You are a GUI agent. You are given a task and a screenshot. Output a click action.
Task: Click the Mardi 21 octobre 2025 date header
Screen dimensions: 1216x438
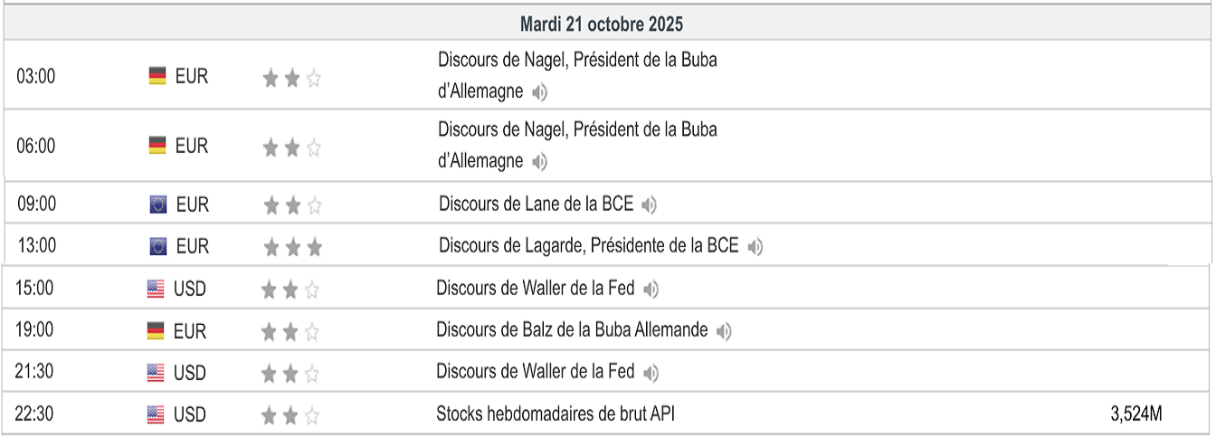click(602, 23)
